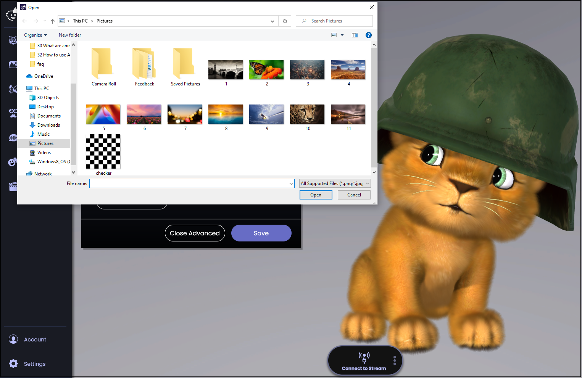Image resolution: width=582 pixels, height=378 pixels.
Task: Click the search magnifier in Search Pictures
Action: pos(304,21)
